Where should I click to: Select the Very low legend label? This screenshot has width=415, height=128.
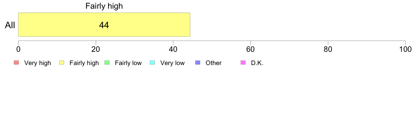(x=173, y=63)
